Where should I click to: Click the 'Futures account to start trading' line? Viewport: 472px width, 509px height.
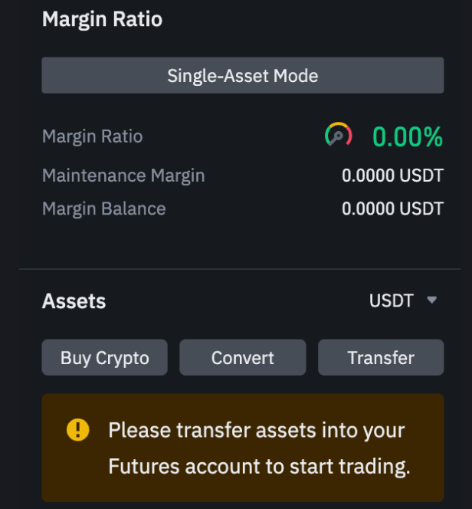[259, 467]
